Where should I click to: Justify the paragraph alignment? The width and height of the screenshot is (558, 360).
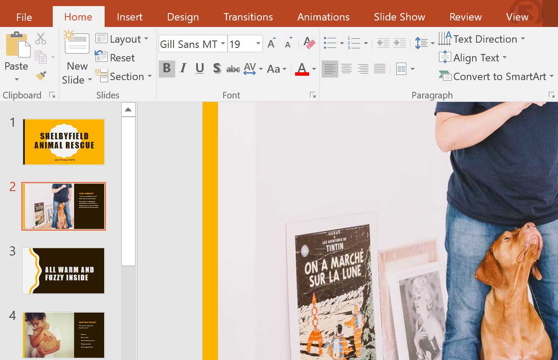379,68
